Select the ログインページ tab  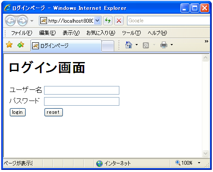[66, 46]
